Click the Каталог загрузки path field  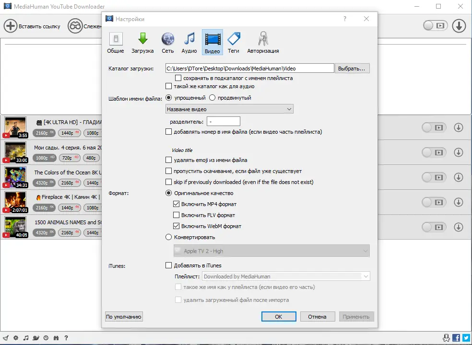click(x=250, y=68)
